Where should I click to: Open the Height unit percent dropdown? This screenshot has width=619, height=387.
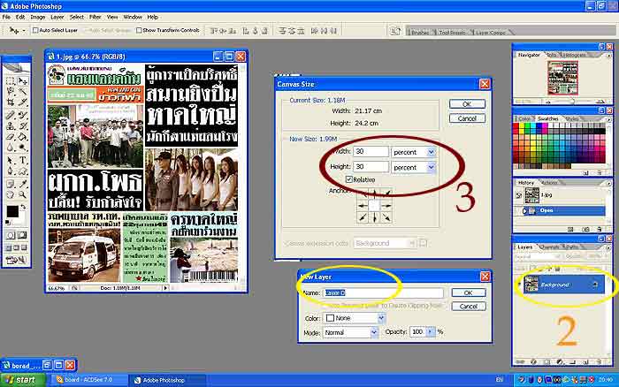[x=431, y=166]
